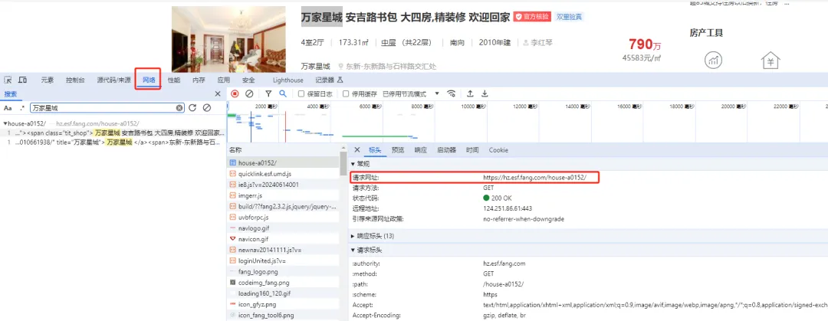Close the request details pane
This screenshot has width=828, height=321.
357,150
